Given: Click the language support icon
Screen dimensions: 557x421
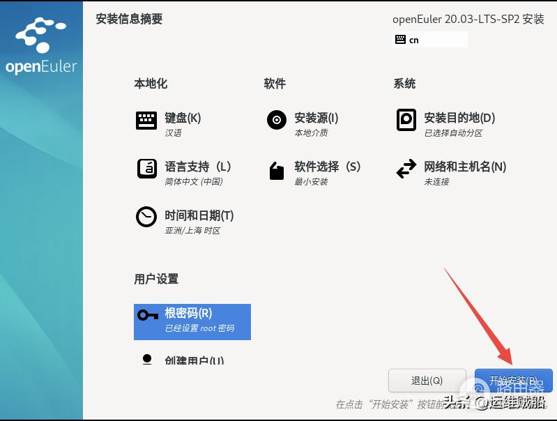Looking at the screenshot, I should pyautogui.click(x=146, y=169).
